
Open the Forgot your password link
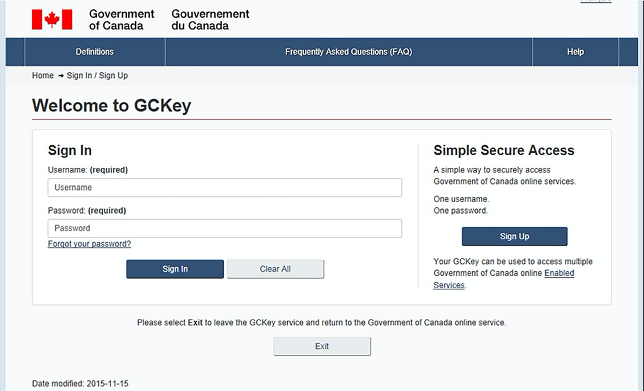tap(89, 244)
